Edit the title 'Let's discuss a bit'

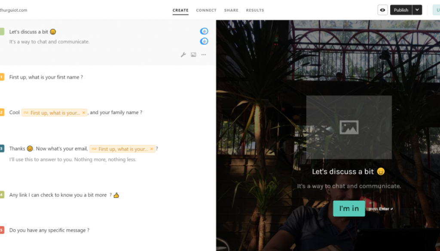click(x=33, y=32)
